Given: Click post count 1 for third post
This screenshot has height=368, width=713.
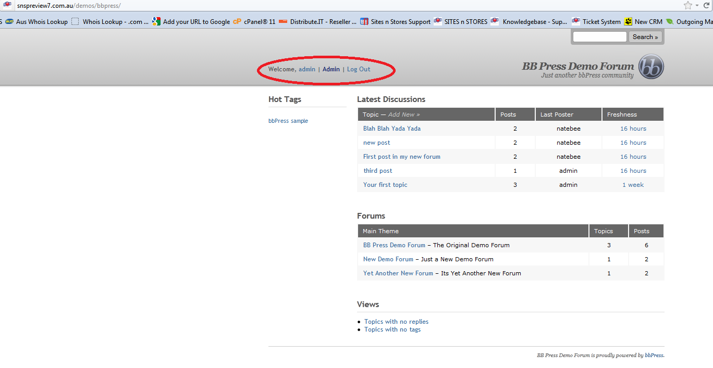Looking at the screenshot, I should pyautogui.click(x=515, y=171).
